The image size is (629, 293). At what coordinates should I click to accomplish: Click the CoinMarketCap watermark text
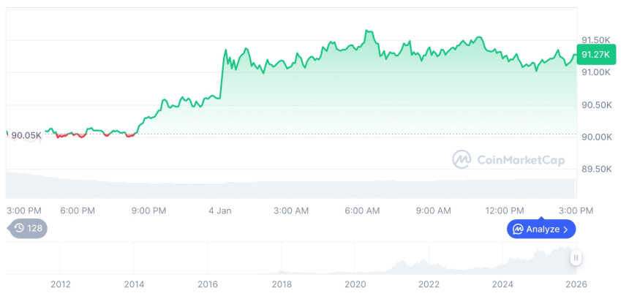(x=520, y=159)
